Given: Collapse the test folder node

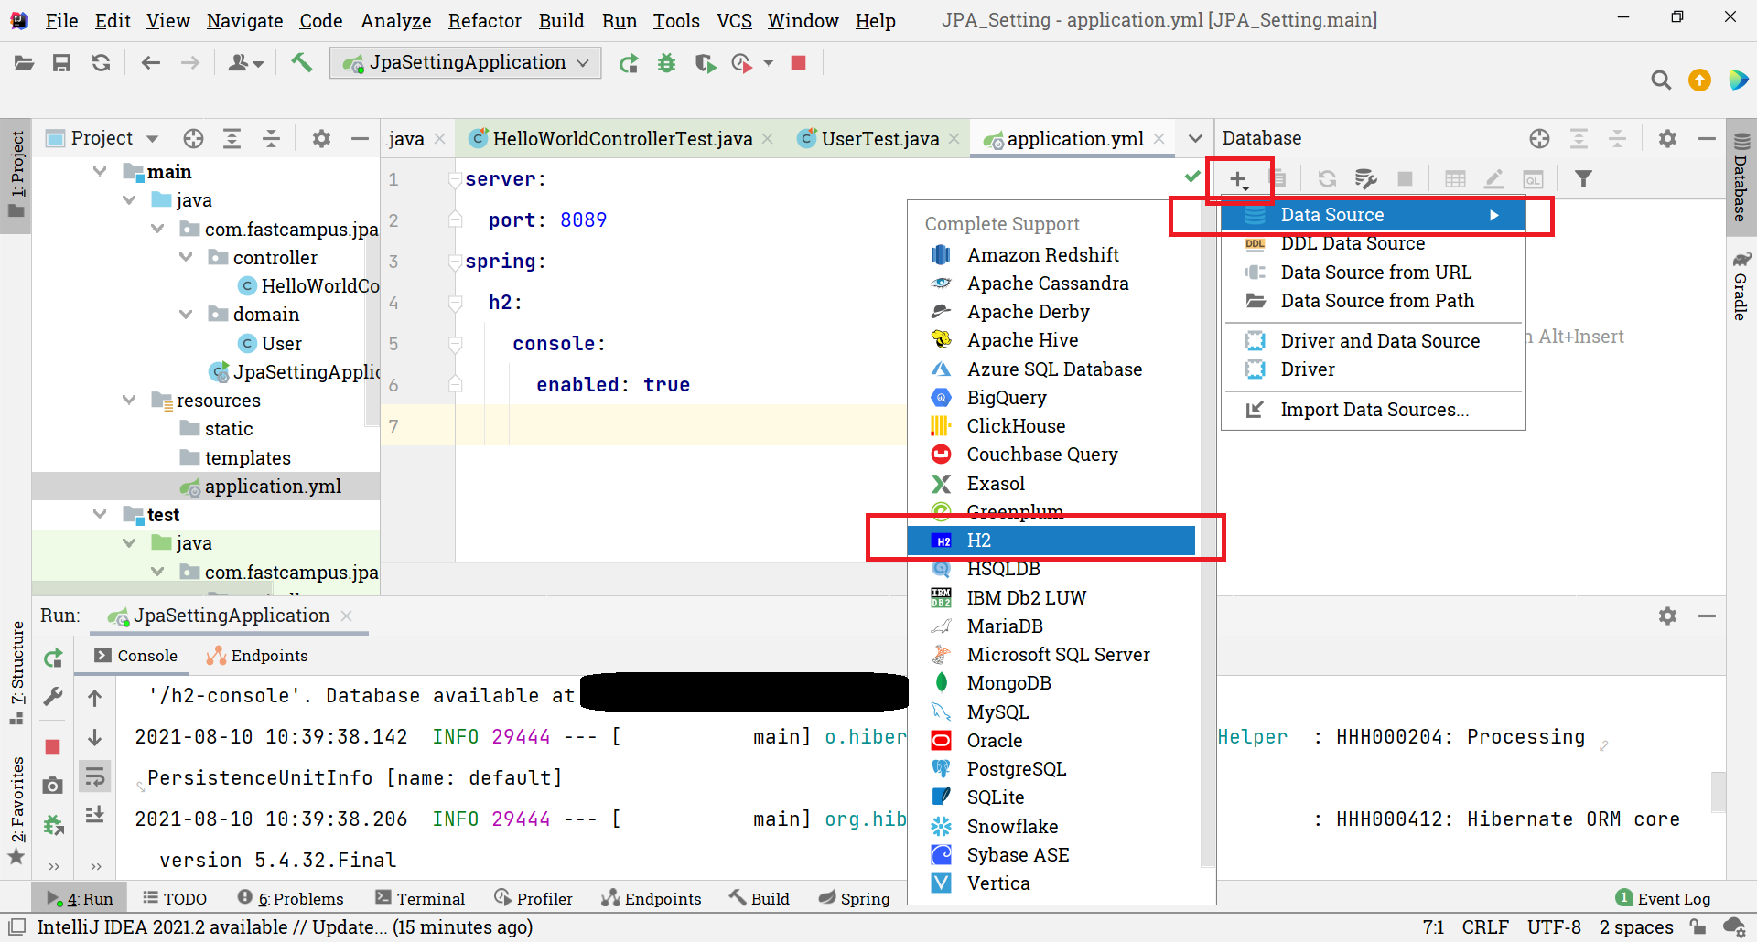Looking at the screenshot, I should [x=100, y=514].
